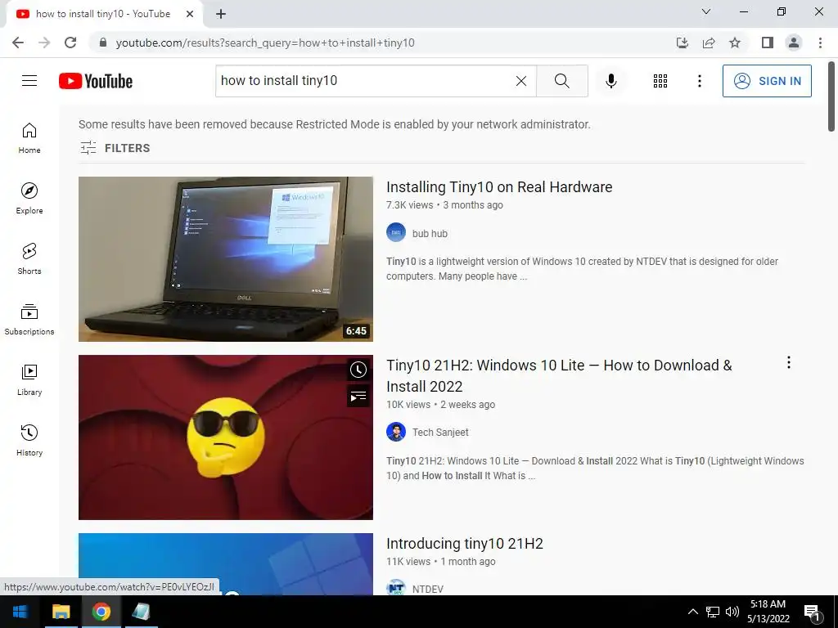Open the YouTube hamburger guide menu
Screen dimensions: 838x628
[29, 81]
